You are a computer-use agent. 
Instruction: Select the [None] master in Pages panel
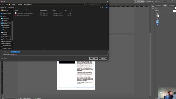[x=156, y=8]
